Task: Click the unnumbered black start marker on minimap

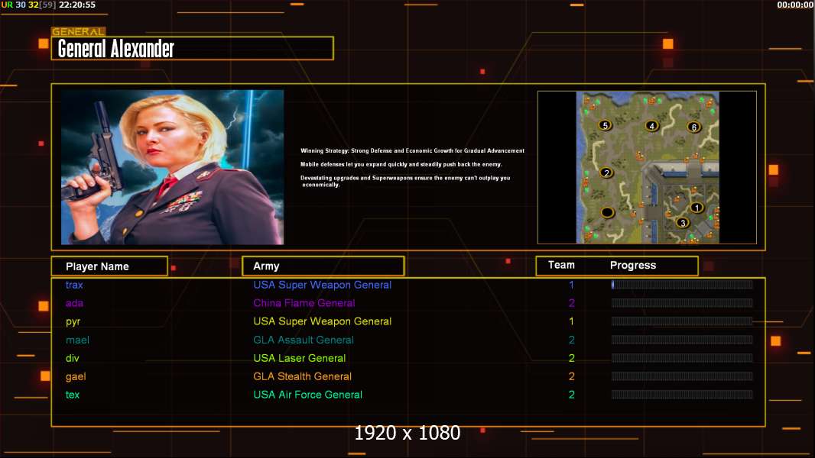Action: [x=607, y=212]
